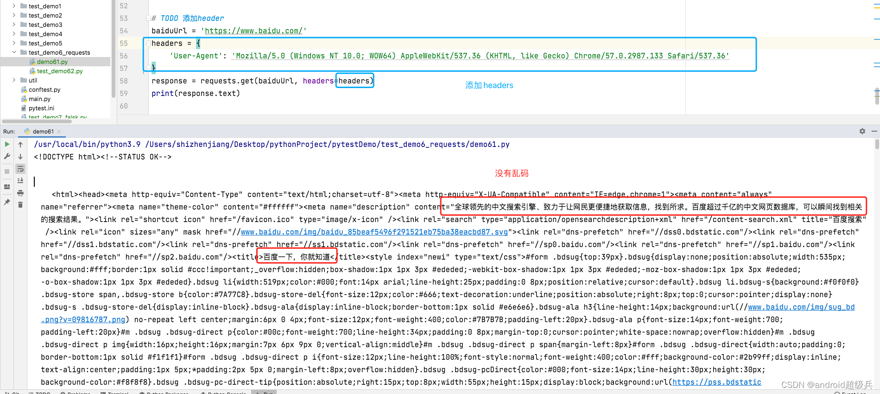Expand the test_demo4 folder
The image size is (880, 394).
[14, 34]
